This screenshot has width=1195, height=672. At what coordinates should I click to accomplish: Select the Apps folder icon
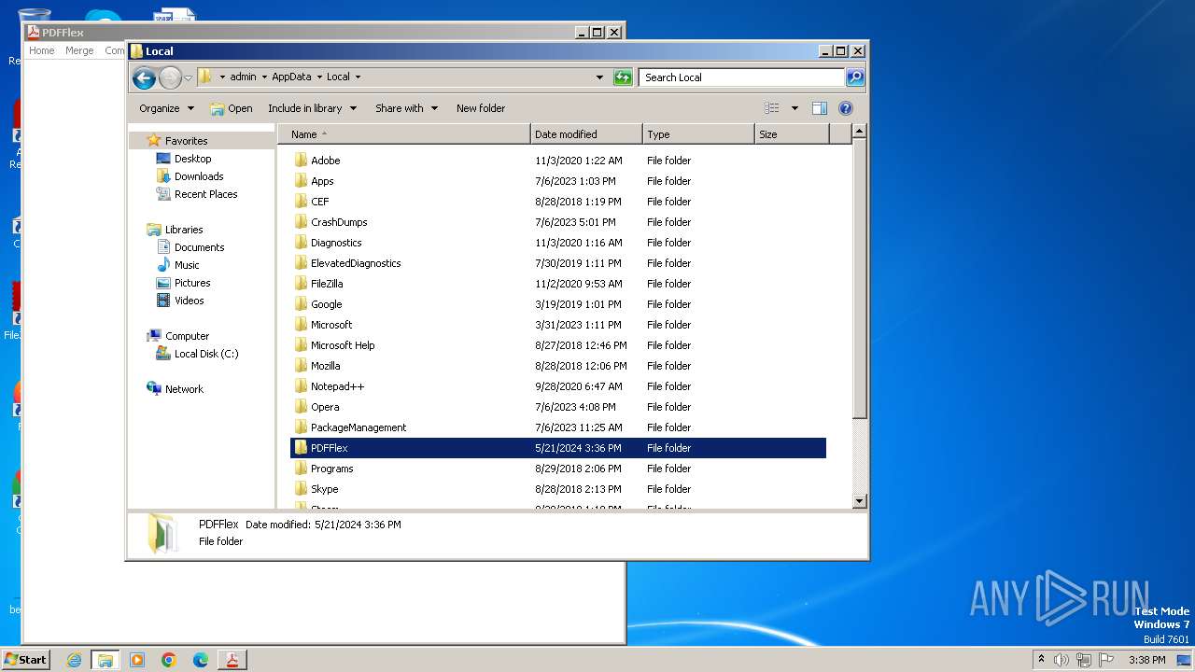(301, 181)
